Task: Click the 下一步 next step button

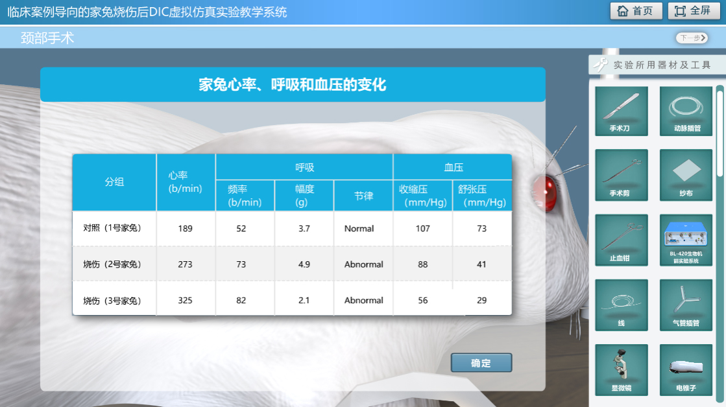Action: click(692, 38)
